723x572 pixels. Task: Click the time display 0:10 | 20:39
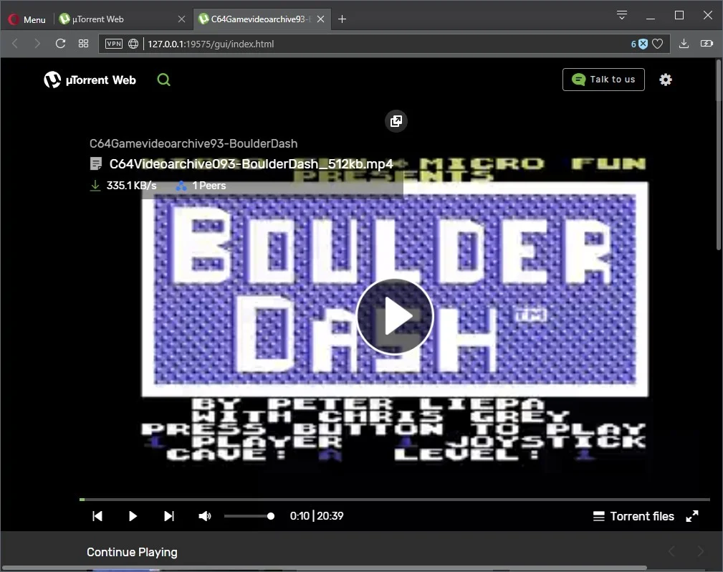pos(316,515)
